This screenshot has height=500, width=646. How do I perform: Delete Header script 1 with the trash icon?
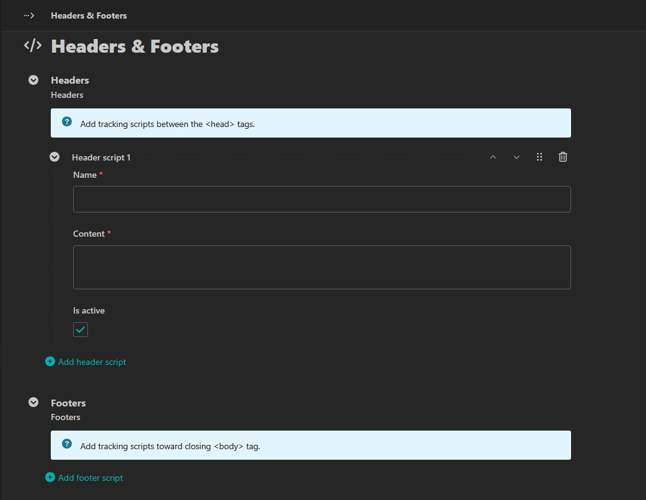coord(562,157)
